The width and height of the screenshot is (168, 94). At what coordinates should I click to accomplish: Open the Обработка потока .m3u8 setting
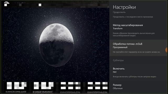pyautogui.click(x=138, y=48)
